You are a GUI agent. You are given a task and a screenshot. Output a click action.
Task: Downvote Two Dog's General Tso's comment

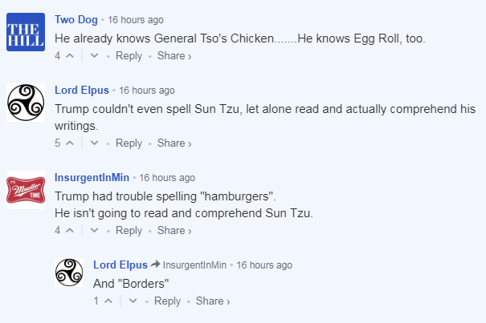coord(95,56)
